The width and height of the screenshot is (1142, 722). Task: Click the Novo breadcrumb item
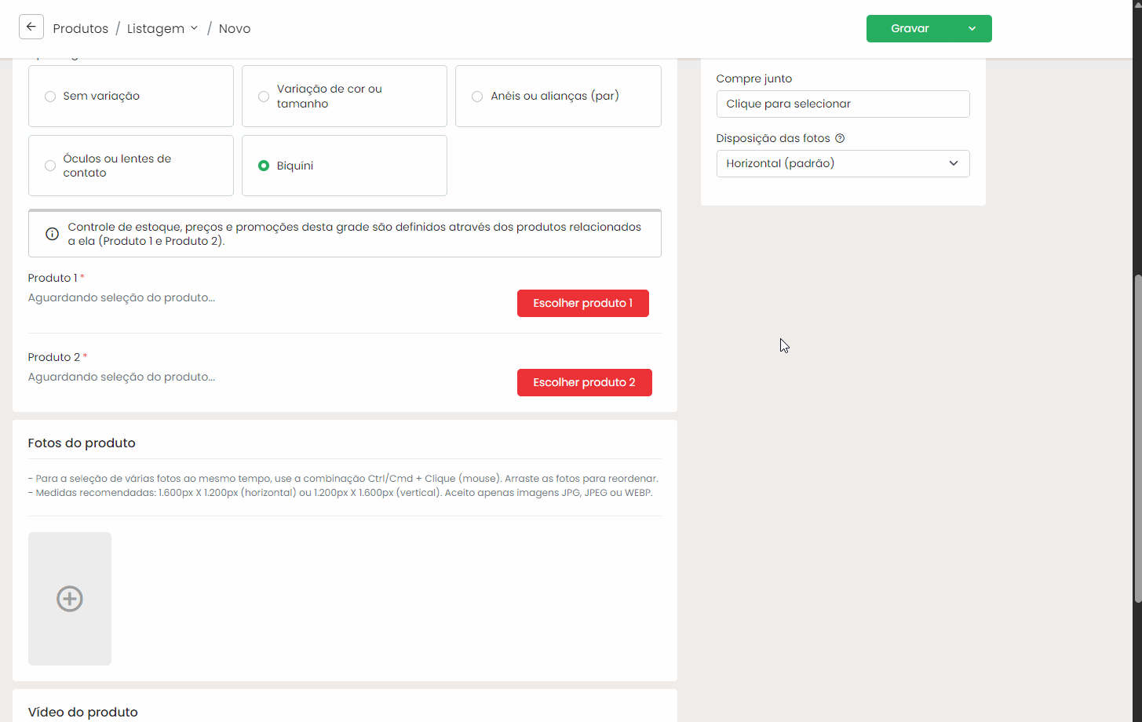pos(234,28)
